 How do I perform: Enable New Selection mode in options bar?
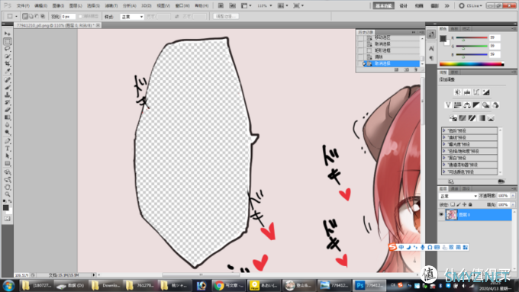[25, 16]
